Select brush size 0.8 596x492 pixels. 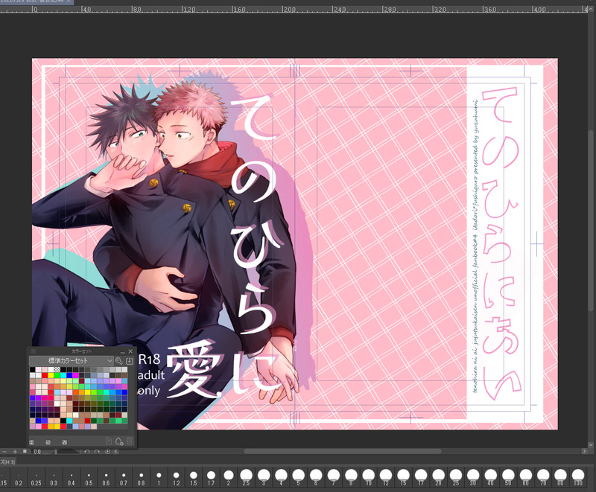141,478
